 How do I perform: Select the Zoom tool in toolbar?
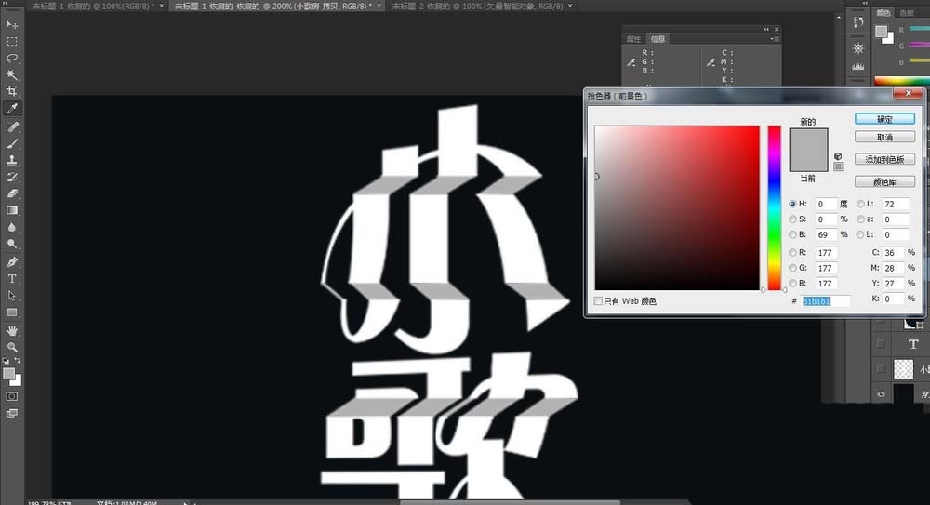click(x=12, y=346)
